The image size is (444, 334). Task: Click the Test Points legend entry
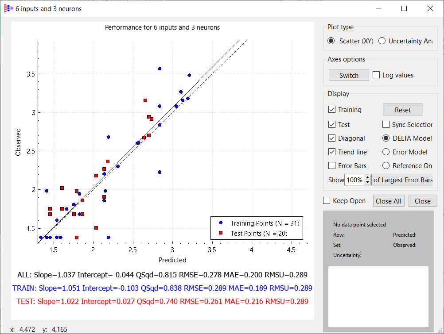[x=253, y=233]
